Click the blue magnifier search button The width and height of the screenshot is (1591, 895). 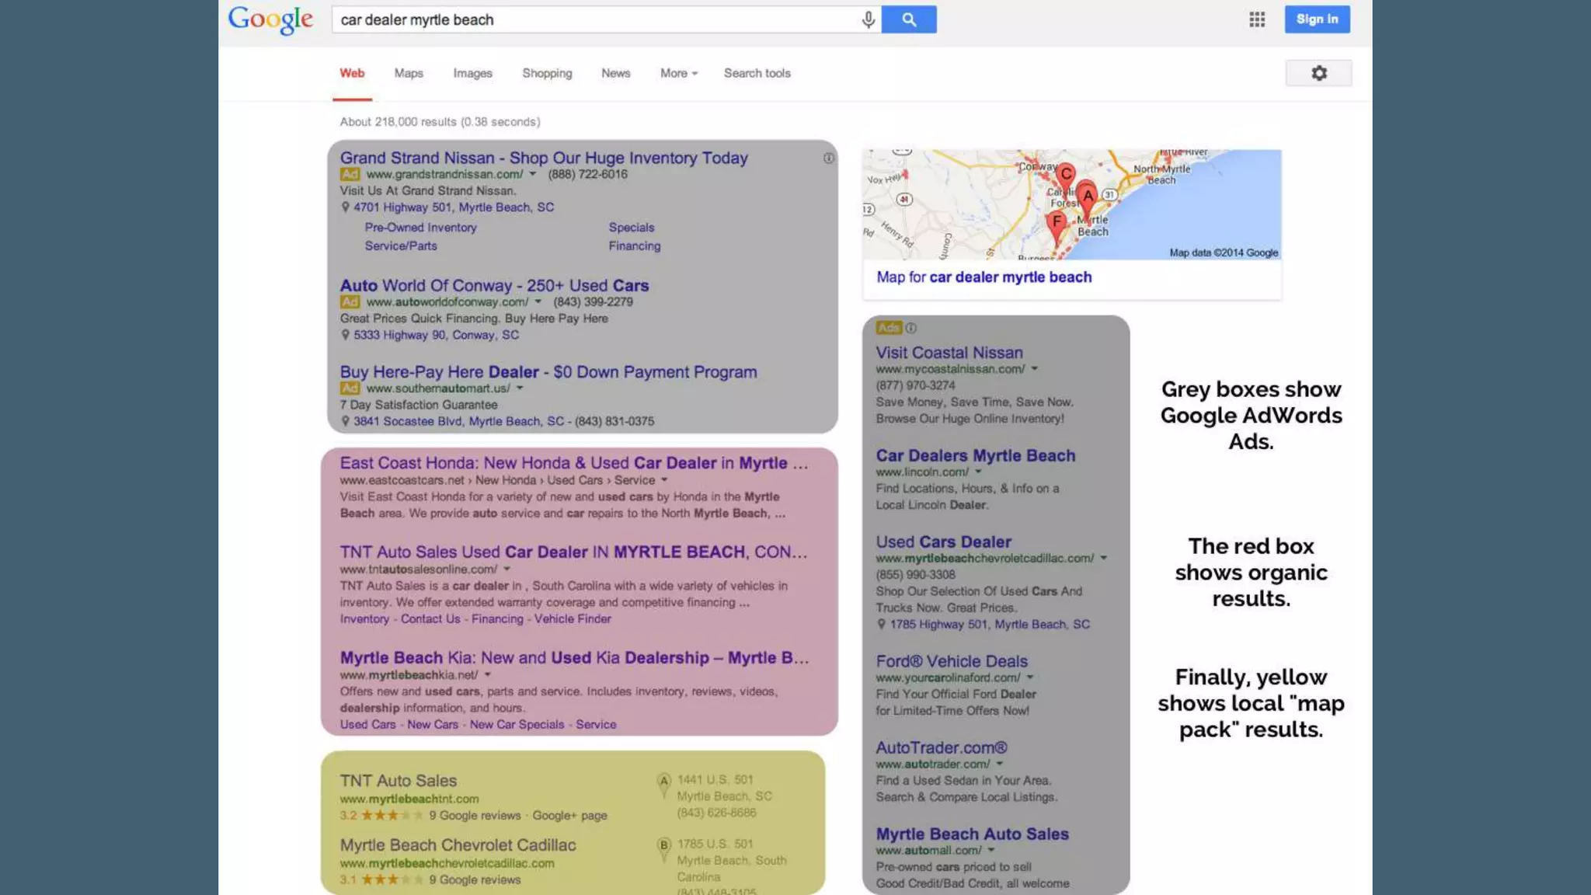coord(908,19)
